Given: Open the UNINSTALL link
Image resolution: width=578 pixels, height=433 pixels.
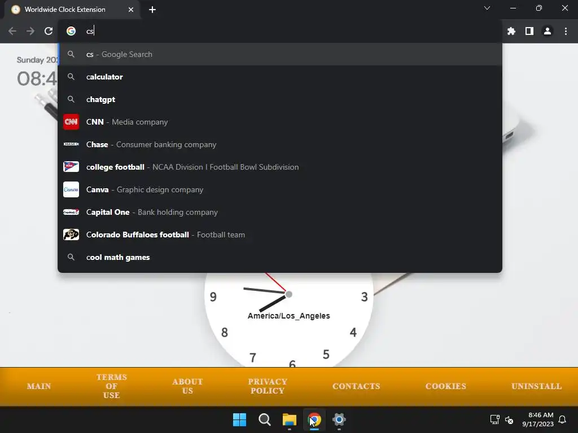Looking at the screenshot, I should (x=536, y=386).
